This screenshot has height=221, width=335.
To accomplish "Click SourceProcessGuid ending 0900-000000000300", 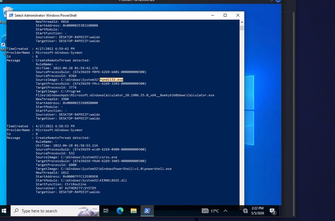I will pos(91,149).
